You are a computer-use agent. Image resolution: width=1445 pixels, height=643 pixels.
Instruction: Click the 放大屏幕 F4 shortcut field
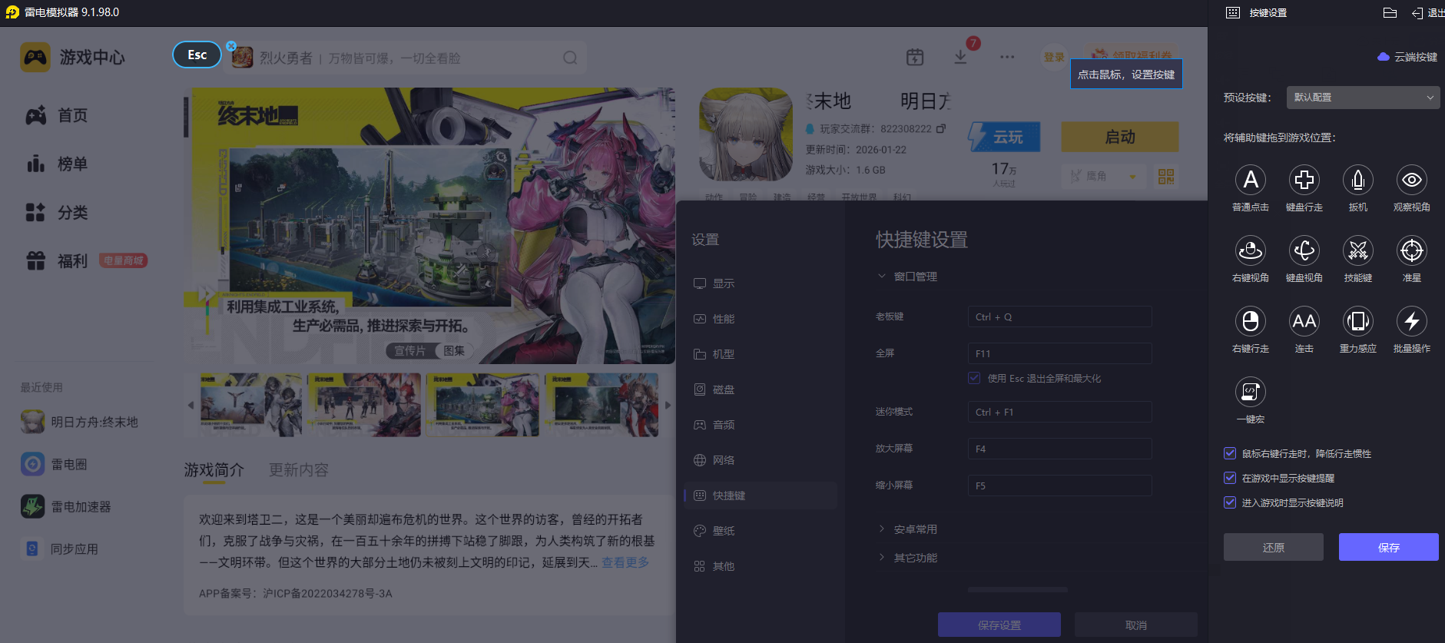pyautogui.click(x=1060, y=449)
